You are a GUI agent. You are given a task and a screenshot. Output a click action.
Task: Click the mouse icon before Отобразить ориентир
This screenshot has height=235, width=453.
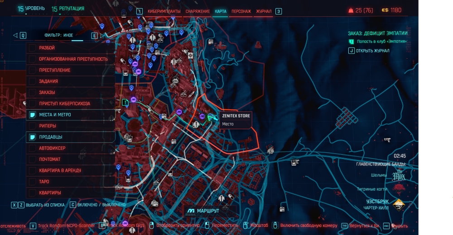point(151,226)
